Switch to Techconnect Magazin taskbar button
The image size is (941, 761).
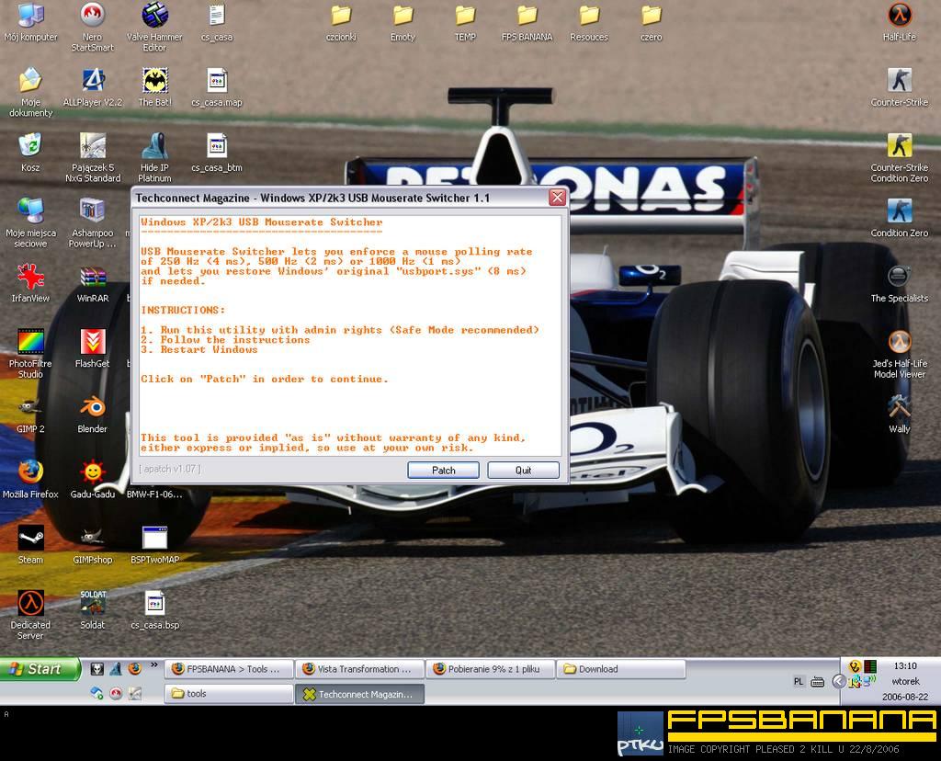point(359,694)
